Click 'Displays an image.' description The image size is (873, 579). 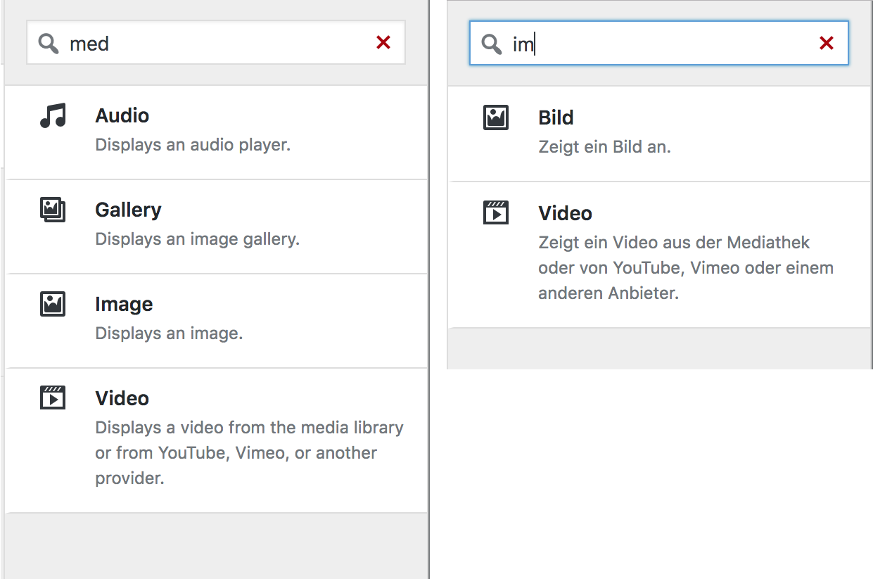[x=169, y=333]
